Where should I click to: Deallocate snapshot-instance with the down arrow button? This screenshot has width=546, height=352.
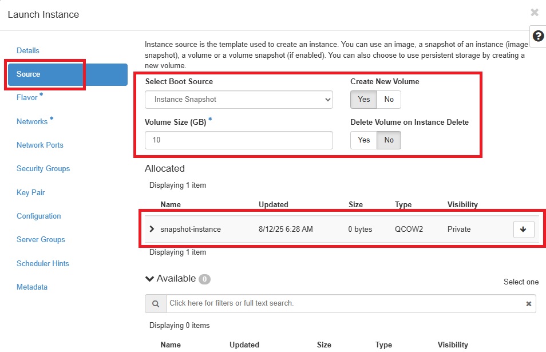click(x=523, y=230)
